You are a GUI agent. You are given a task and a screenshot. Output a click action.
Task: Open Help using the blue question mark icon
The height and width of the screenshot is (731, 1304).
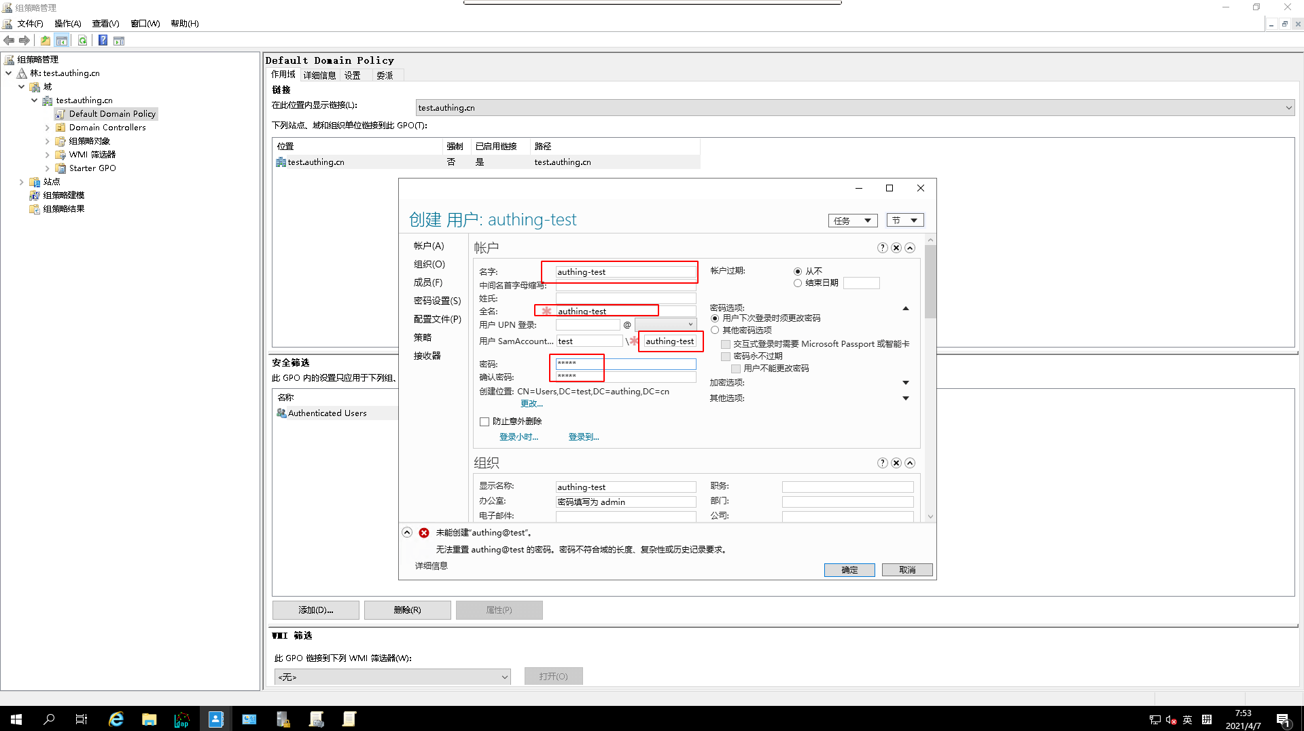click(x=103, y=40)
